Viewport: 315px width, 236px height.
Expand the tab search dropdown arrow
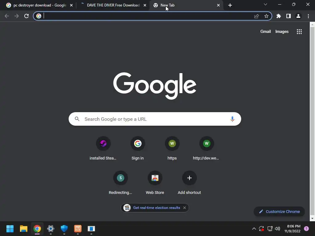[265, 4]
